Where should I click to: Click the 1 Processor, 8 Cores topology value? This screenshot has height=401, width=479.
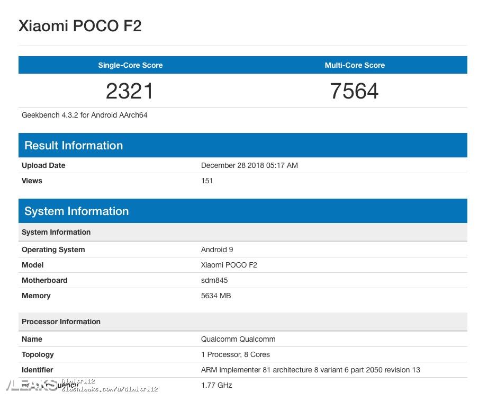[x=236, y=354]
